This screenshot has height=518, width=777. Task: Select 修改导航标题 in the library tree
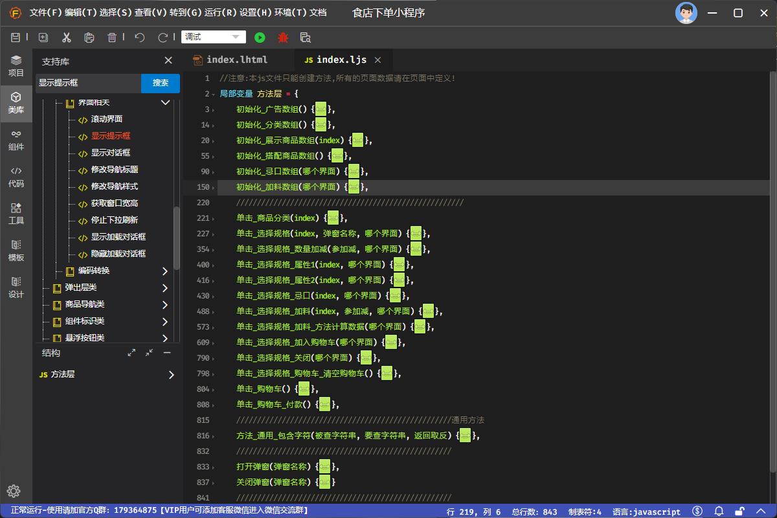tap(115, 170)
